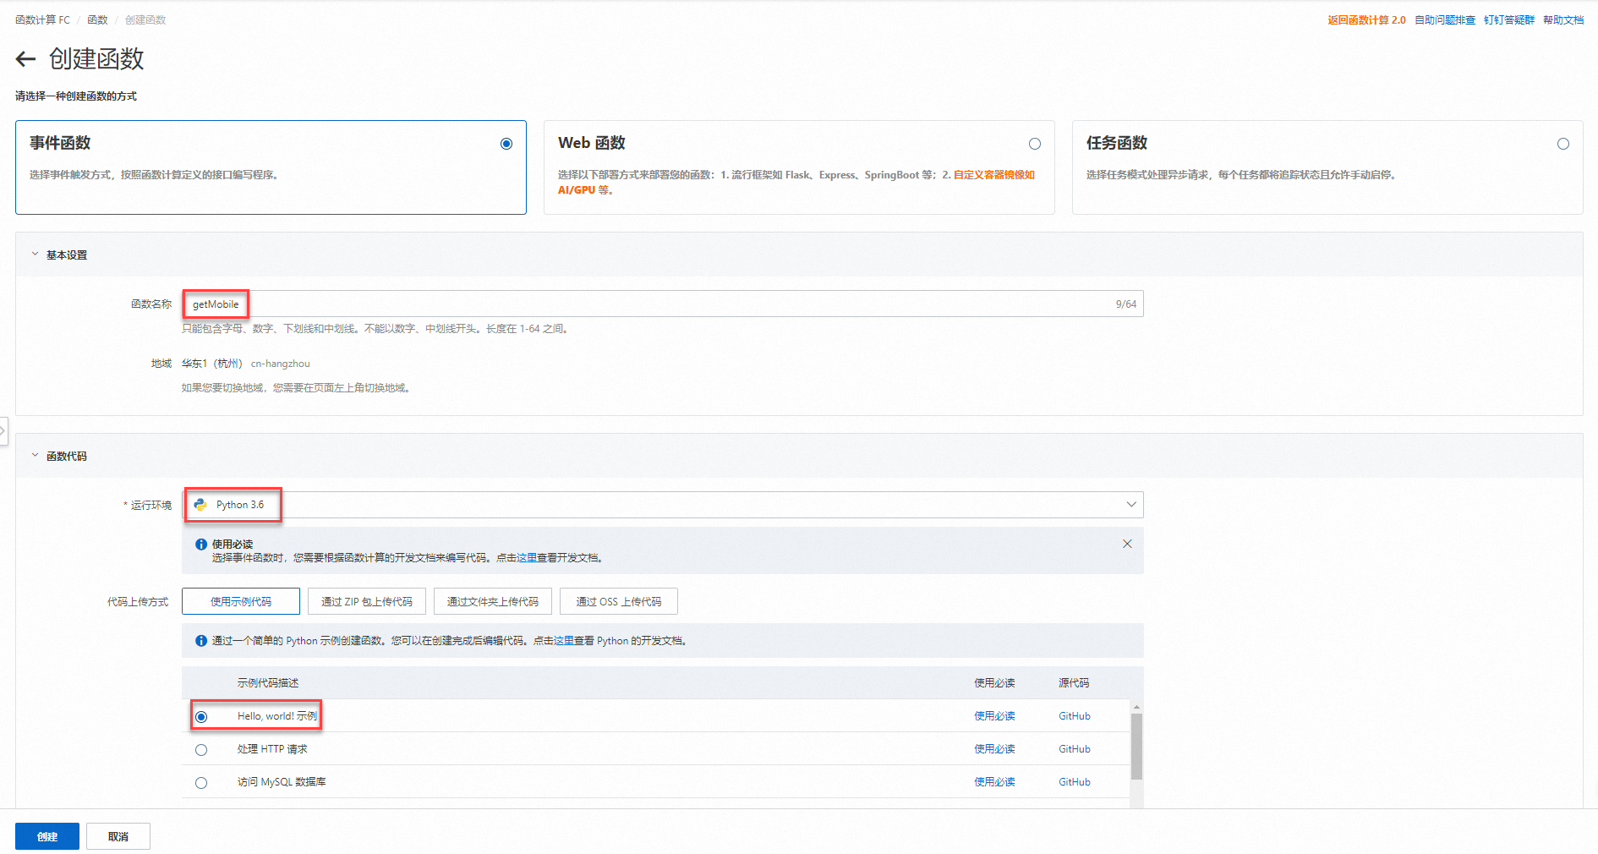
Task: Go to 函数计算 FC breadcrumb
Action: click(x=42, y=19)
